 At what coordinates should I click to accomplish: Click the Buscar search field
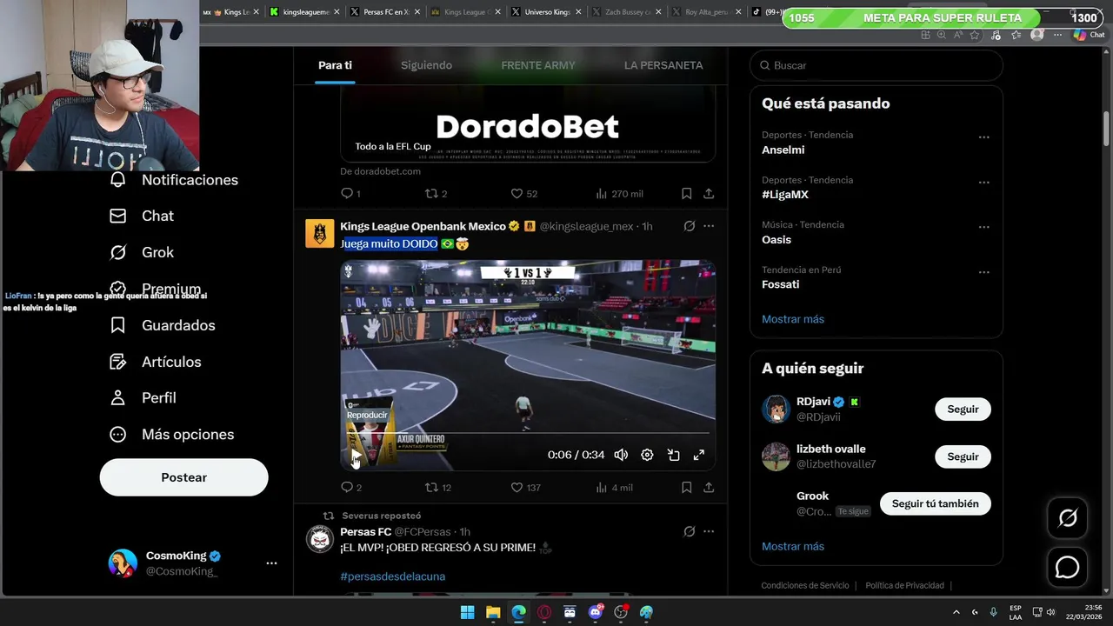[876, 65]
